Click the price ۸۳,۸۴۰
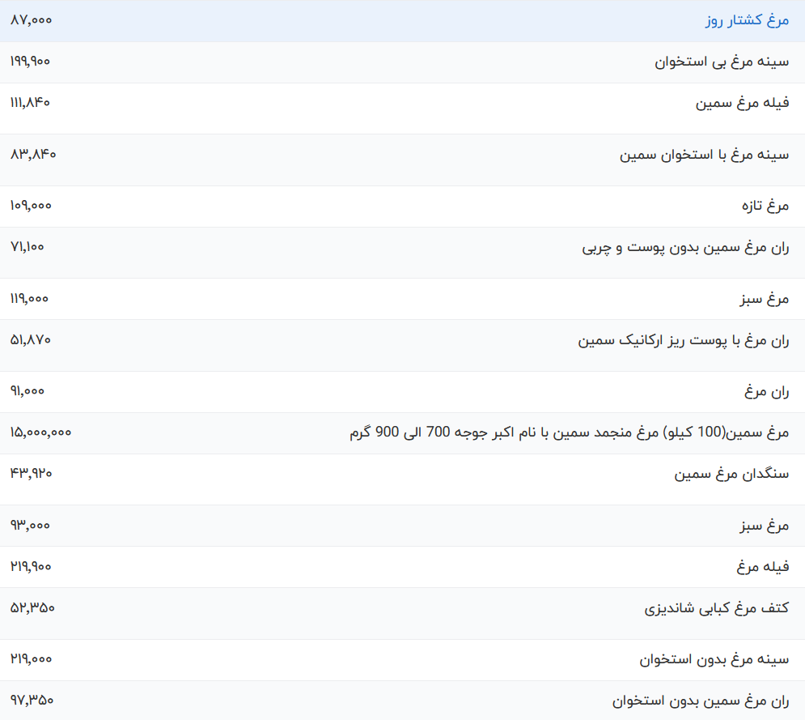The width and height of the screenshot is (805, 720). point(33,154)
